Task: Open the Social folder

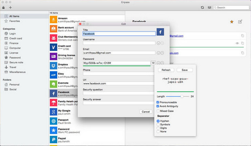Action: coord(13,89)
